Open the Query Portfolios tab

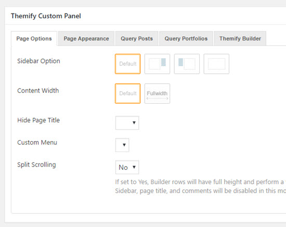pyautogui.click(x=186, y=39)
